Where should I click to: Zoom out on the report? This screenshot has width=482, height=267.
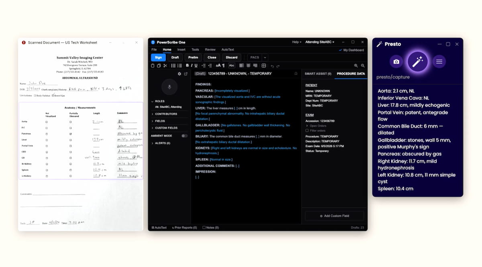(363, 65)
